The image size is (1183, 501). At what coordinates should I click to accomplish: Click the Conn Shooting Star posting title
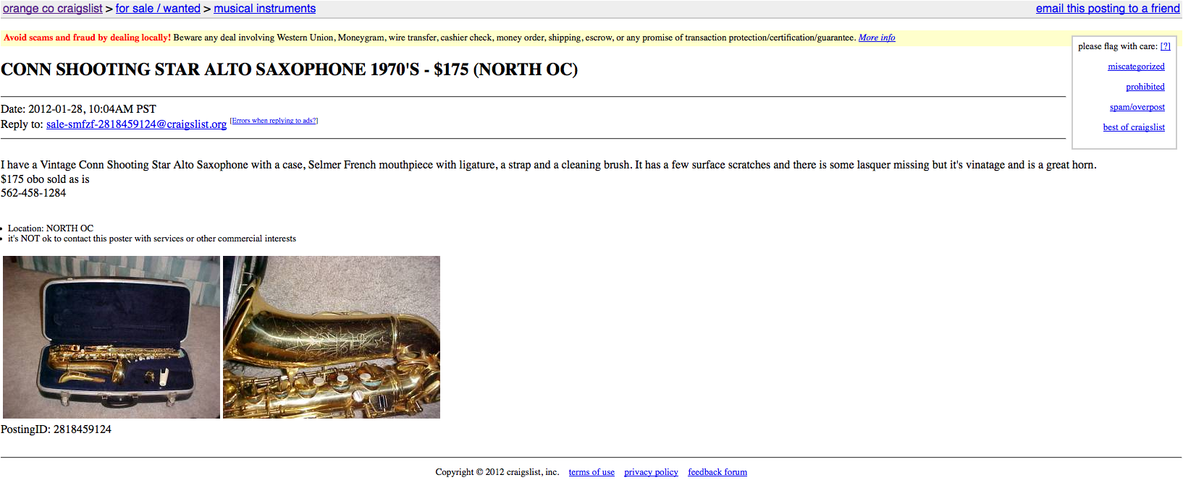(289, 69)
